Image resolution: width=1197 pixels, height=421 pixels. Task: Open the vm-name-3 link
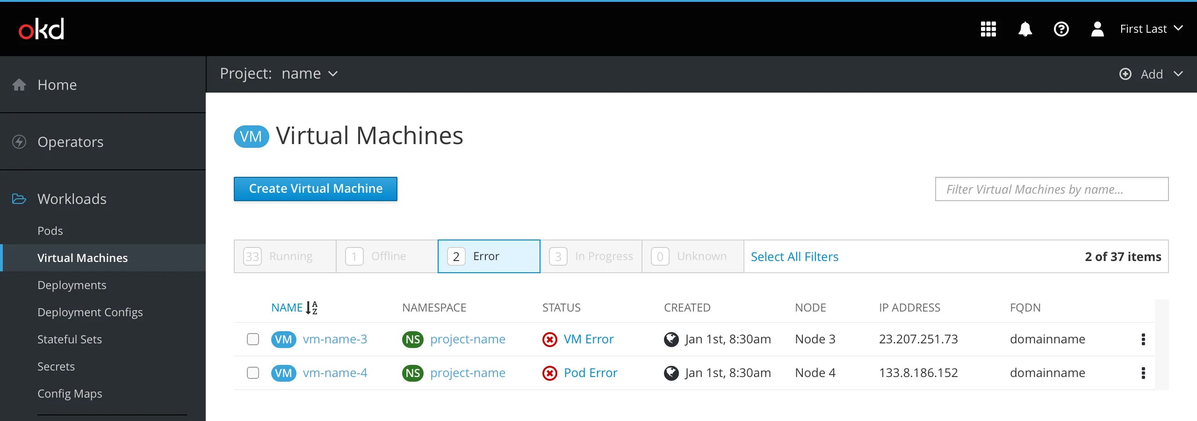pyautogui.click(x=335, y=339)
